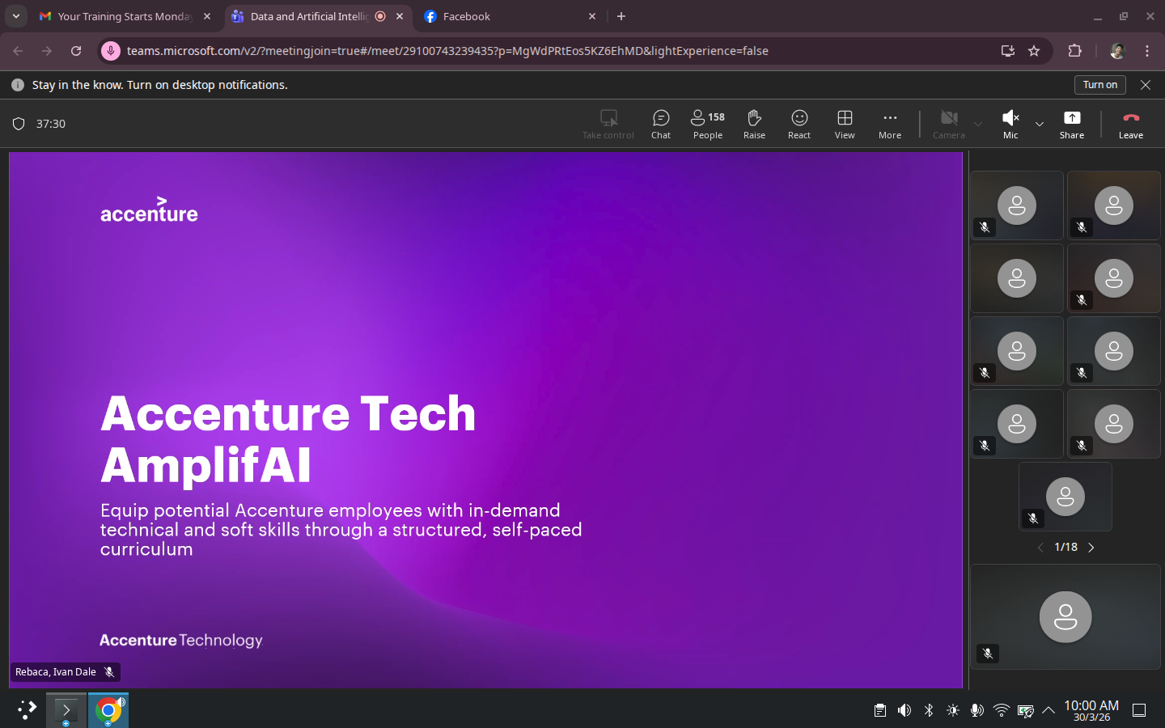This screenshot has width=1165, height=728.
Task: Dismiss the notifications banner
Action: [1146, 85]
